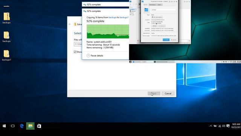Click the back arrow in the Dolphin toolbar
The height and width of the screenshot is (136, 241).
click(131, 4)
